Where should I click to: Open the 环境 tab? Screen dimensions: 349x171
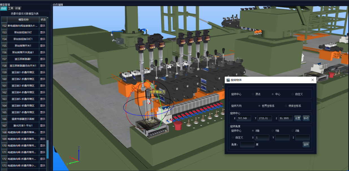click(18, 8)
